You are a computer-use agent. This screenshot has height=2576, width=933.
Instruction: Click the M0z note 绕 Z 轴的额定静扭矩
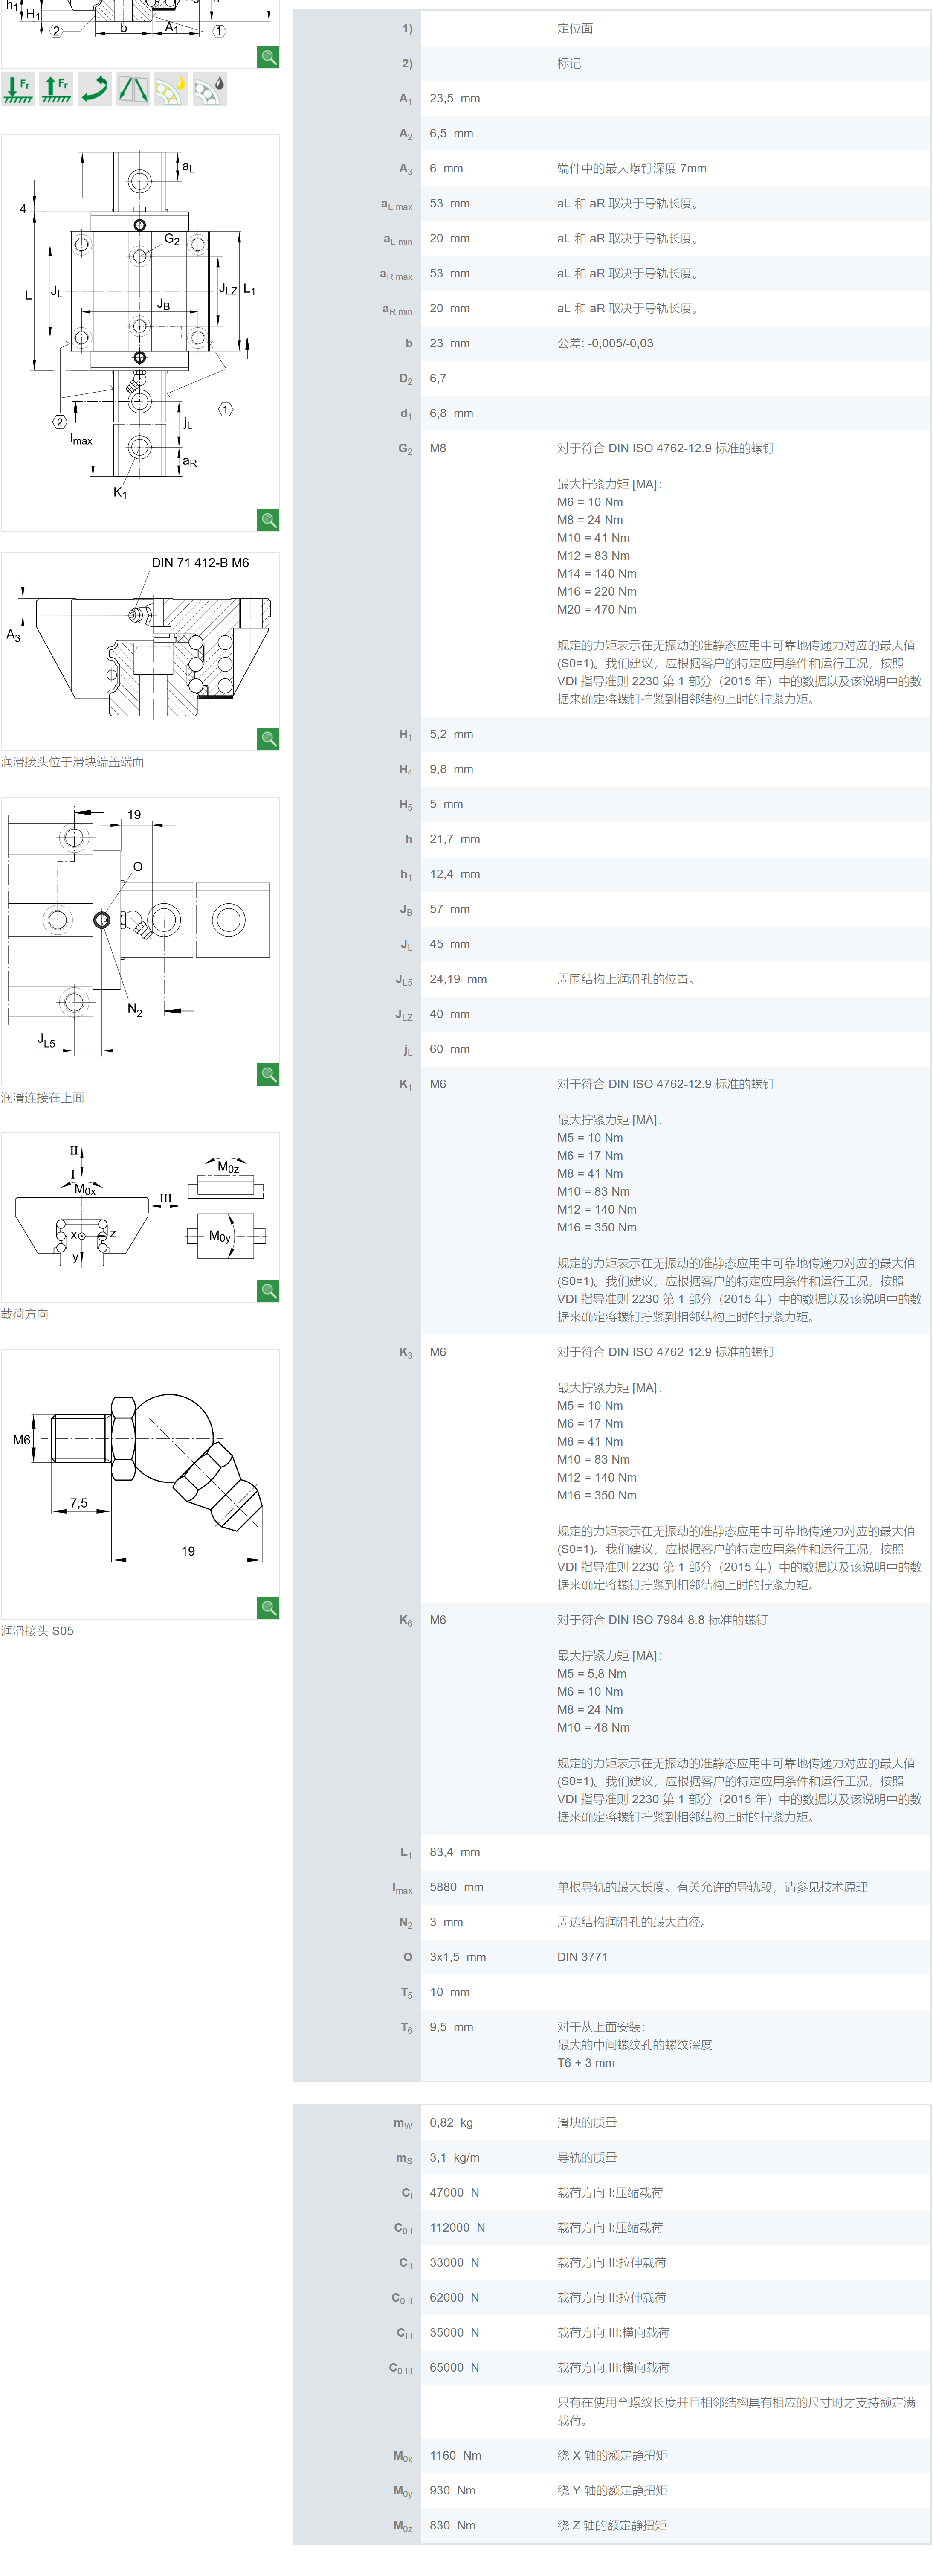click(x=612, y=2526)
